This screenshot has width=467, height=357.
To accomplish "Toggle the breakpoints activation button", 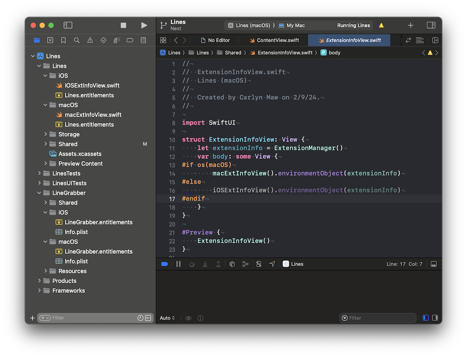I will tap(165, 264).
